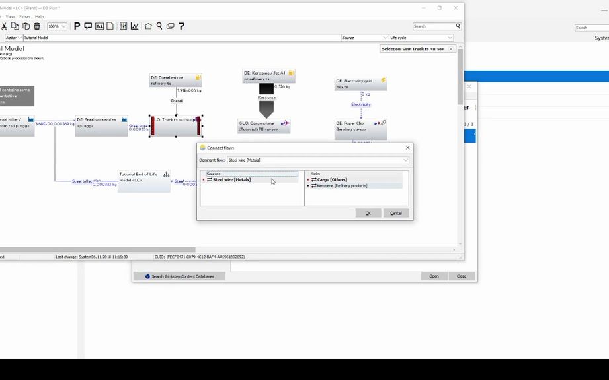Close the Connect flows dialog
Screen dimensions: 609x380
click(407, 148)
